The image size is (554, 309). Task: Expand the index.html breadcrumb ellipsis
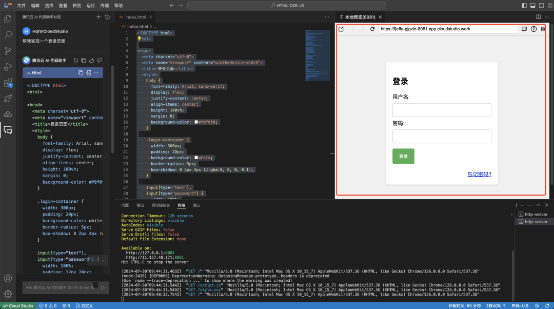pyautogui.click(x=155, y=27)
